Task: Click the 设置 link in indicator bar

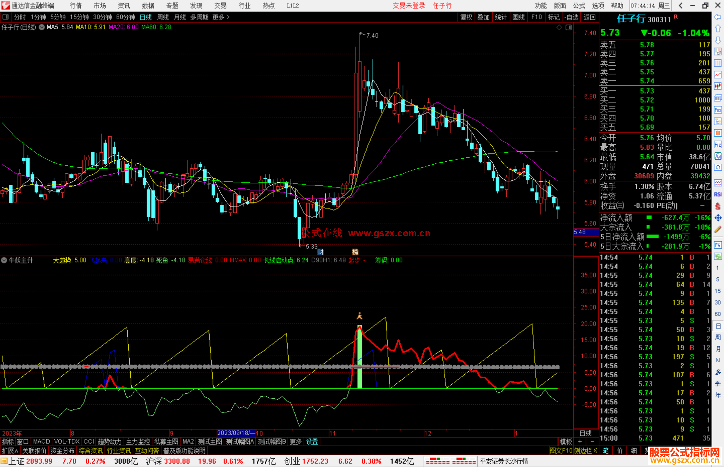Action: click(312, 442)
